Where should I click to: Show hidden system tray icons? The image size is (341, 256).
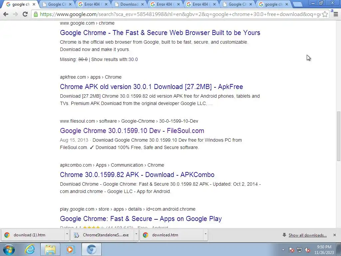click(283, 250)
